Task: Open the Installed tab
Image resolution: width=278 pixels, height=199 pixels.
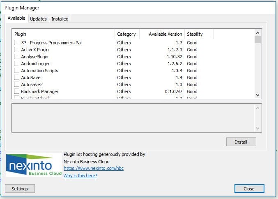Action: (x=60, y=19)
